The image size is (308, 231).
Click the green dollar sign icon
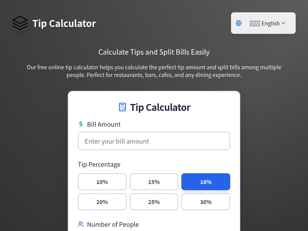(x=81, y=124)
